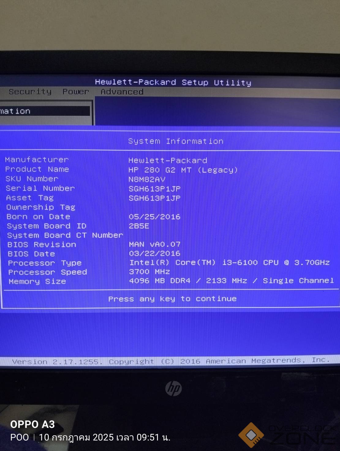The image size is (340, 451).
Task: Click the '05/25/2016' born on date value
Action: pyautogui.click(x=154, y=217)
